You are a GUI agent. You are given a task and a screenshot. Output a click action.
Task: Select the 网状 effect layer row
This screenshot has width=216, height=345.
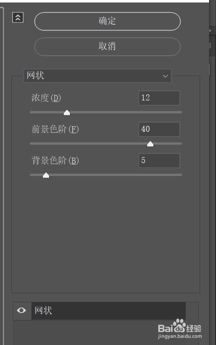[x=109, y=311]
